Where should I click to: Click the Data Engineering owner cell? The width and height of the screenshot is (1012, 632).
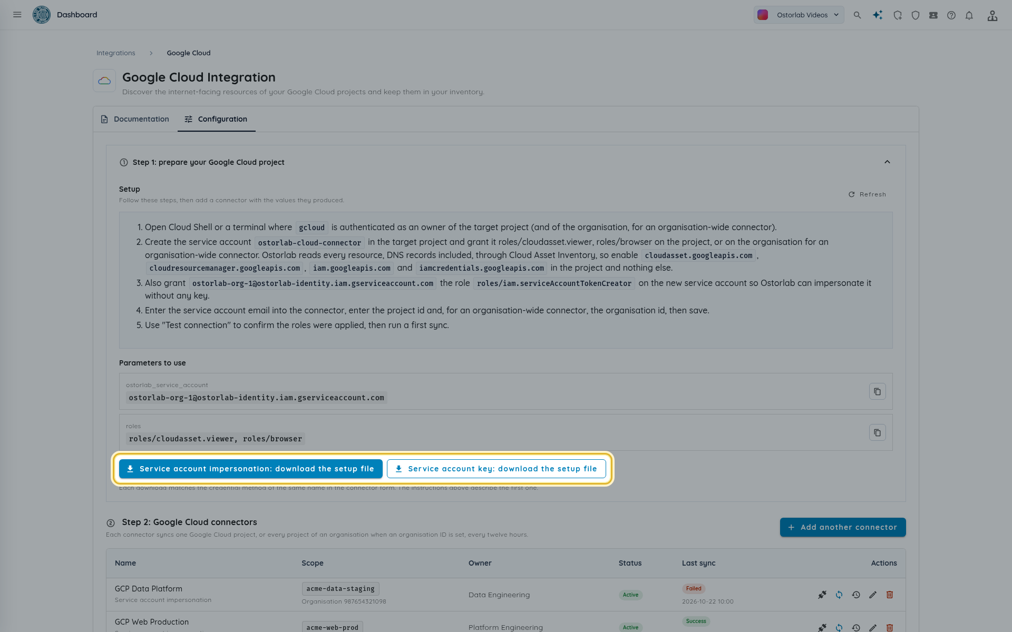[x=499, y=595]
